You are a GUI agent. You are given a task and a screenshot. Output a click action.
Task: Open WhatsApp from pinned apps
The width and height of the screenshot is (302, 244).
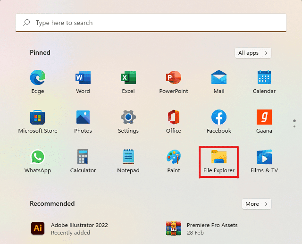pos(38,161)
